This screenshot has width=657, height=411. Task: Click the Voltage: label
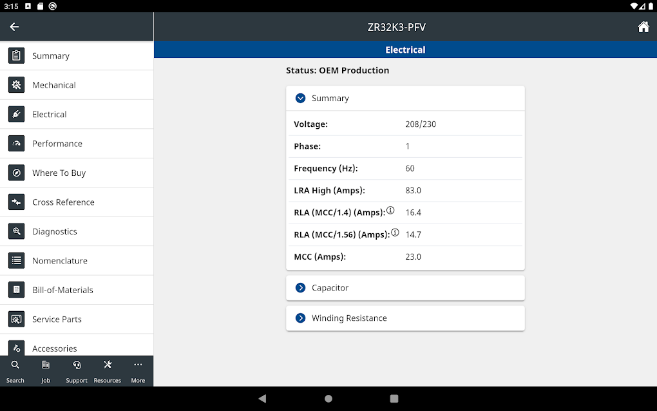311,124
